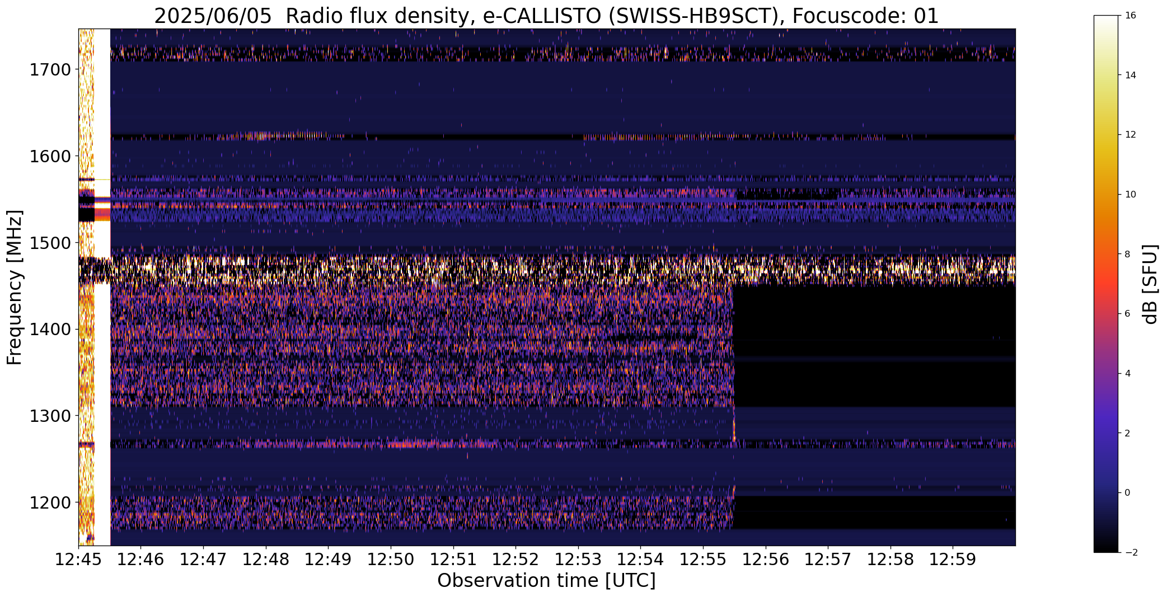Click the colorbar tick value 0
The height and width of the screenshot is (597, 1167).
click(1127, 493)
